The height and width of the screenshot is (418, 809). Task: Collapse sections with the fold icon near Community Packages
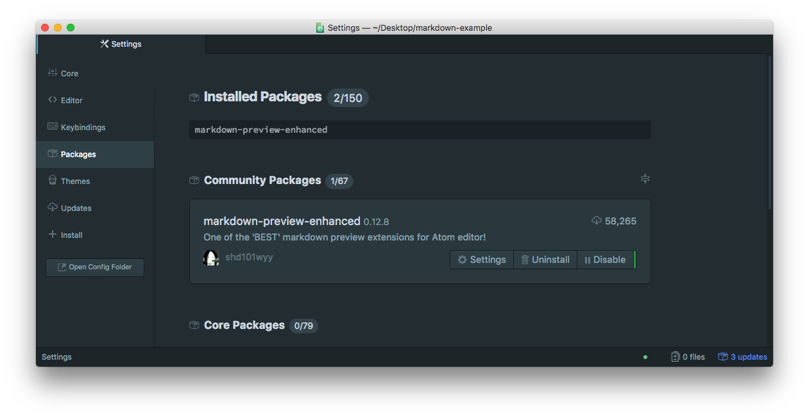(x=645, y=178)
